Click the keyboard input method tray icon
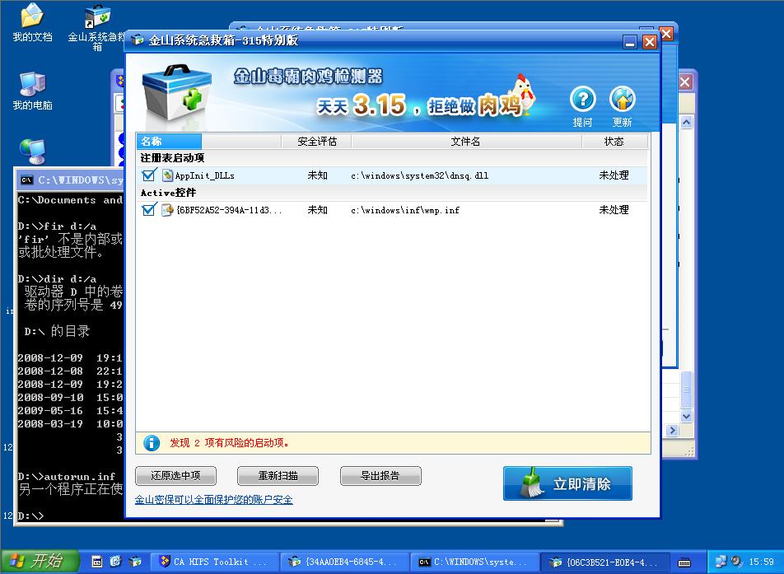This screenshot has width=784, height=574. [x=684, y=562]
